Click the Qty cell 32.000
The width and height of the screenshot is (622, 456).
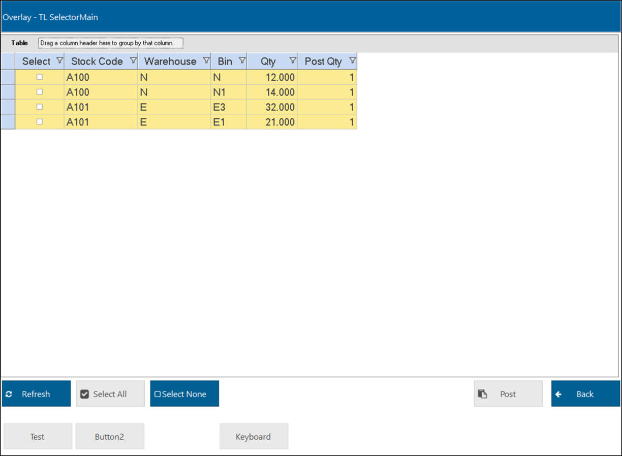(272, 107)
